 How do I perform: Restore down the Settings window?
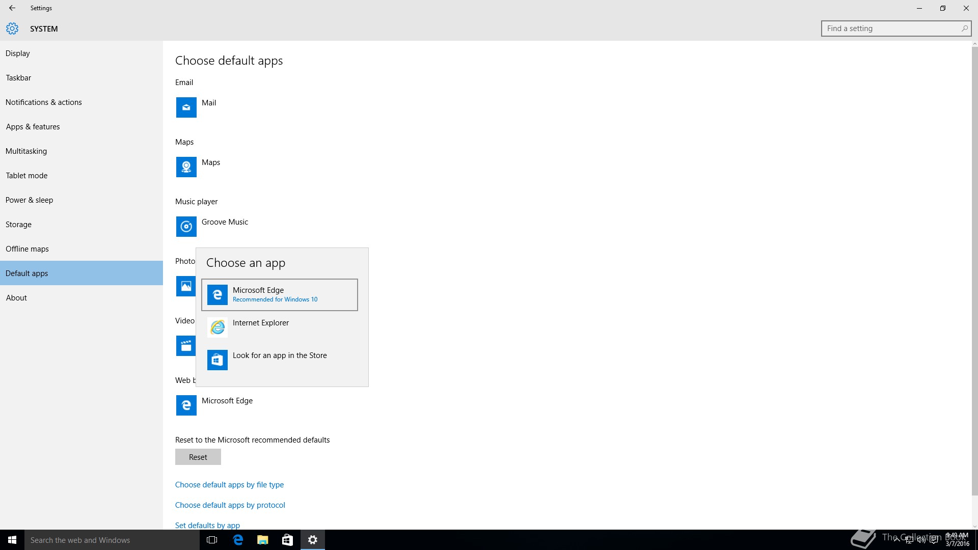[943, 8]
